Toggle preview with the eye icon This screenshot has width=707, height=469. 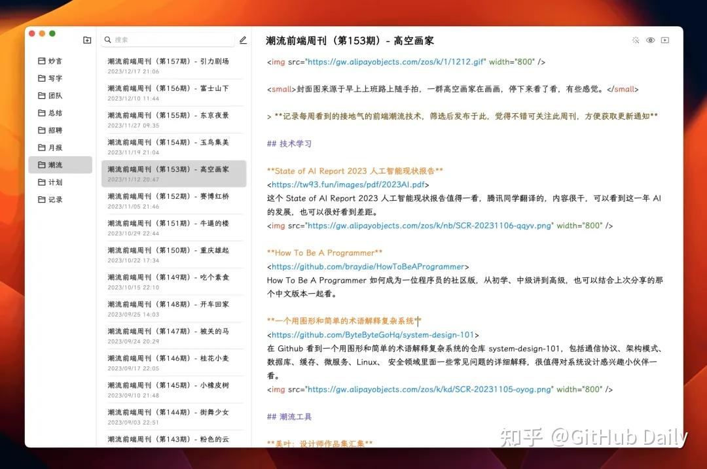[650, 41]
